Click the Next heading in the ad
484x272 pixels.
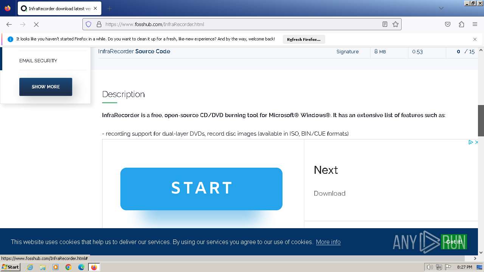tap(326, 170)
